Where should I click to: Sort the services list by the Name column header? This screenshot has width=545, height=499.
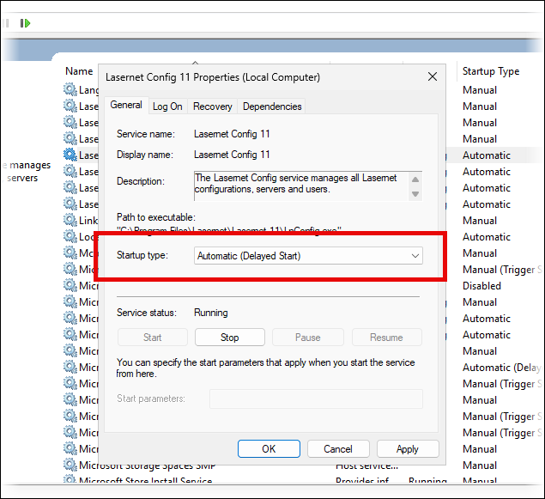79,71
